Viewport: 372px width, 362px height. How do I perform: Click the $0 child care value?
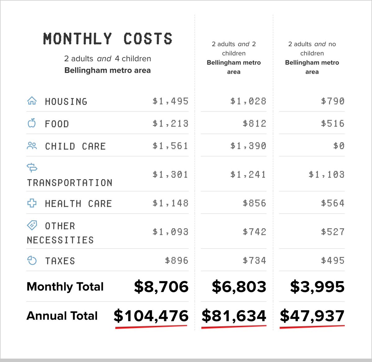(x=339, y=146)
